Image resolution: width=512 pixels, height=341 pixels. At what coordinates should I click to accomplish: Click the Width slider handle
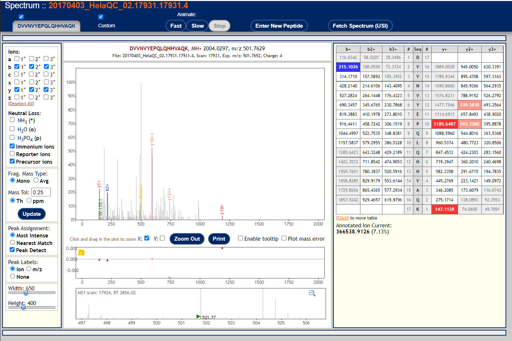click(26, 293)
